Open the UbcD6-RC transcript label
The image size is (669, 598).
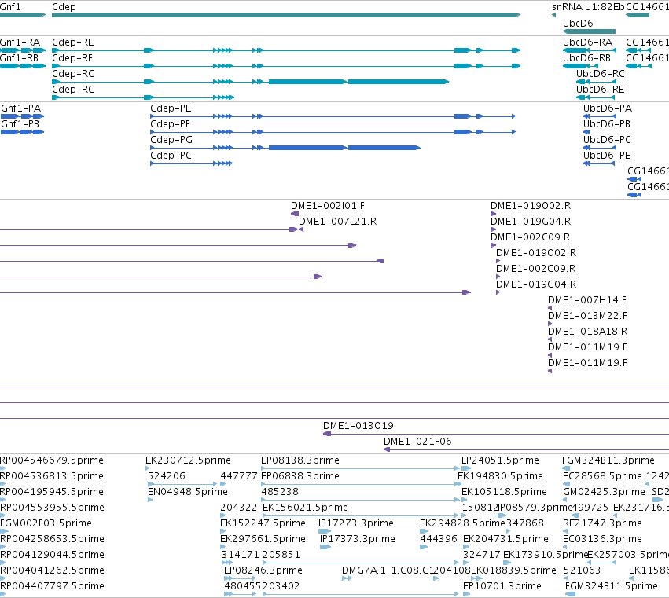tap(601, 74)
